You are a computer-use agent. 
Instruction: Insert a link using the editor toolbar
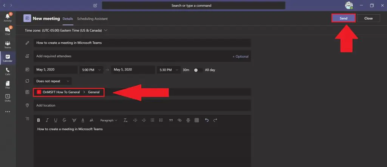[180, 120]
